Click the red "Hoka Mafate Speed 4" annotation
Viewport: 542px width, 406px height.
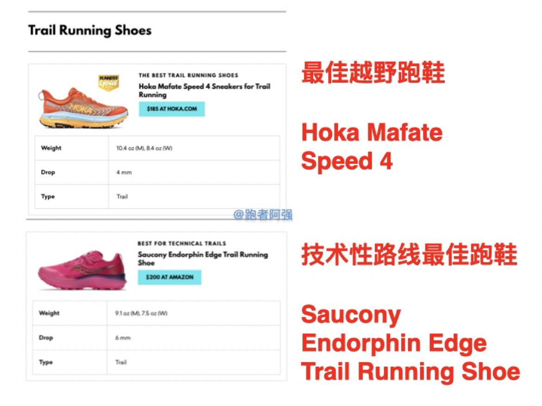point(372,147)
